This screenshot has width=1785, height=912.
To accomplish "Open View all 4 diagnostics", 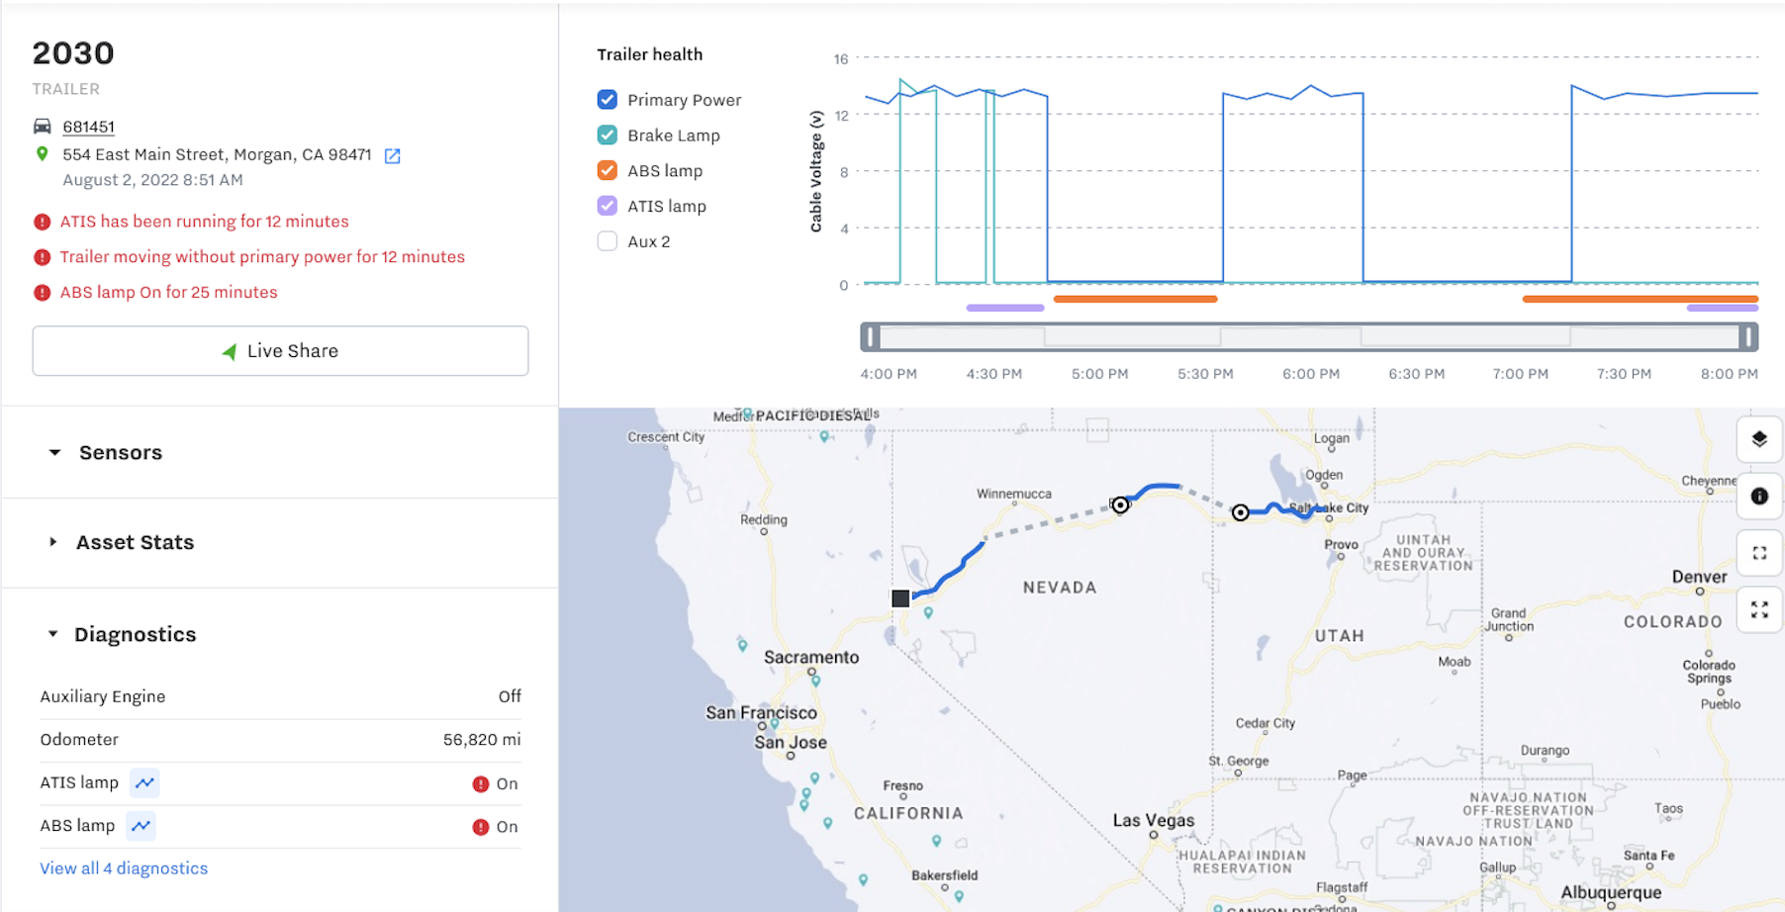I will pyautogui.click(x=123, y=867).
